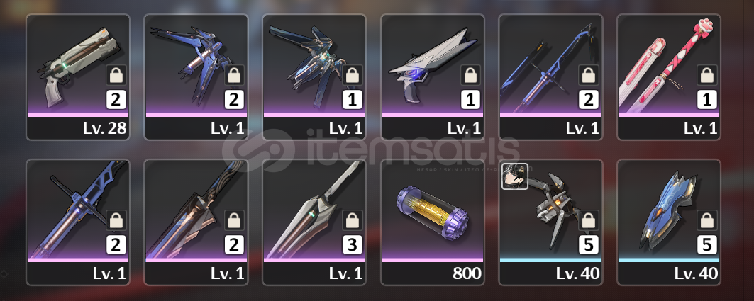Viewport: 754px width, 301px height.
Task: Click lock icon on blue Lv. 40 weapon
Action: [x=707, y=220]
